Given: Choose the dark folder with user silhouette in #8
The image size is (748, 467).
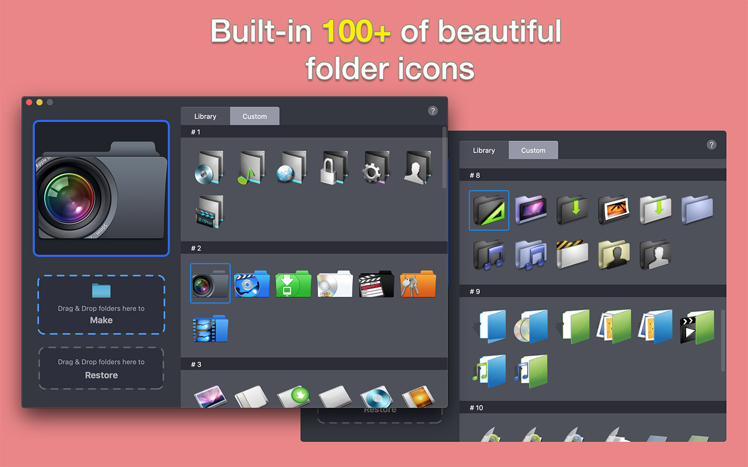Looking at the screenshot, I should click(656, 255).
